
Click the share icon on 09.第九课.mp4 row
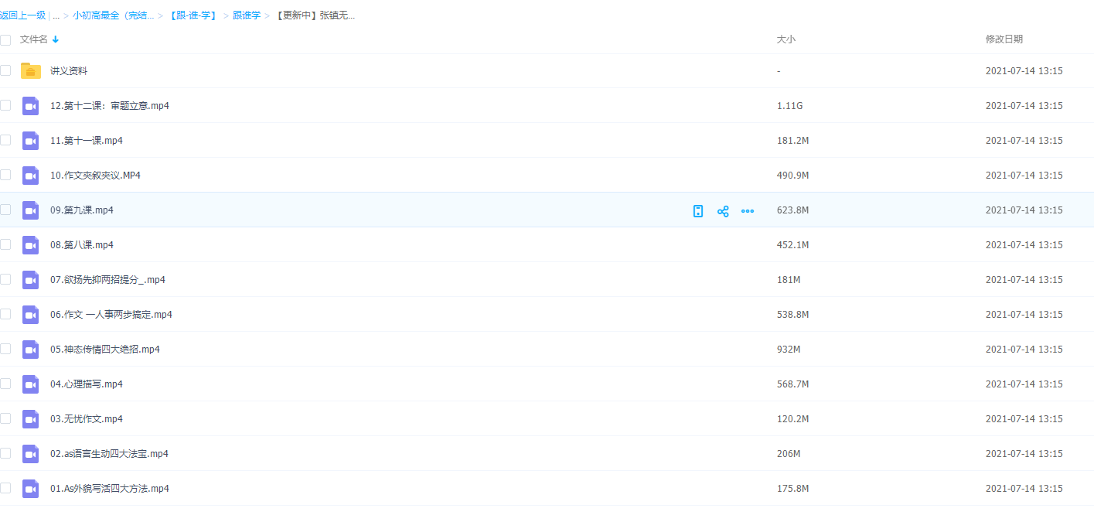pyautogui.click(x=723, y=211)
